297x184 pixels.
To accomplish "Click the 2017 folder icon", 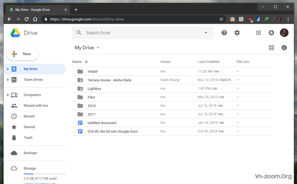I will coord(80,114).
